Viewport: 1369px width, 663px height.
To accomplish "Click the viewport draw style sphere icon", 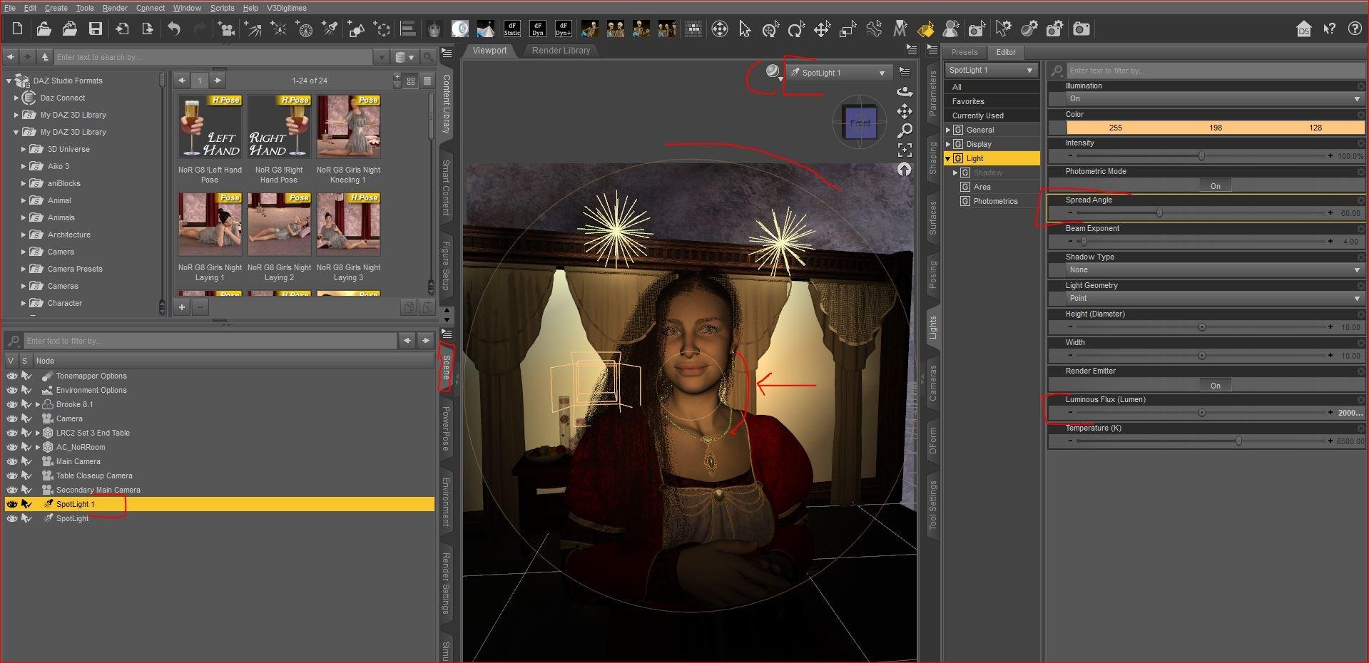I will [772, 71].
